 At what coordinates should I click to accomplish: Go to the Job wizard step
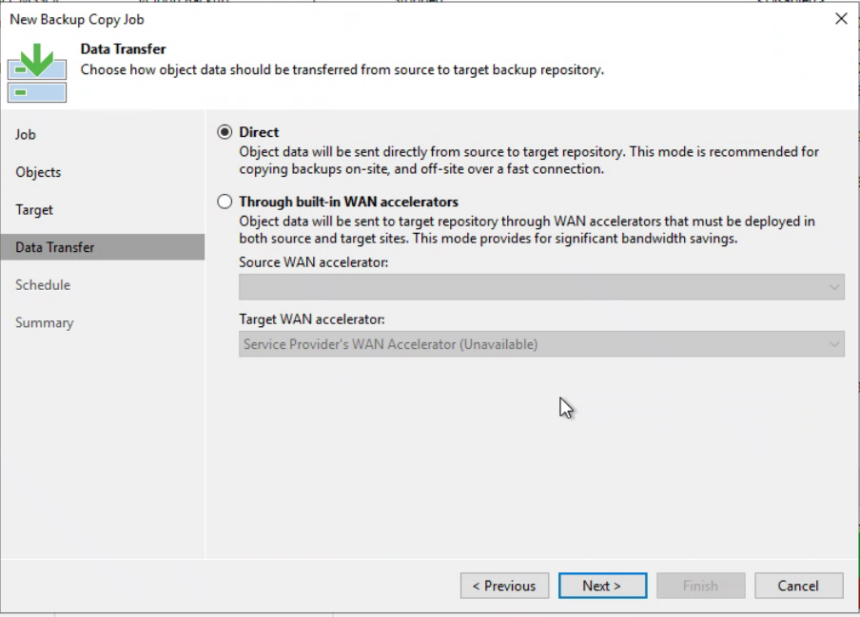(26, 134)
